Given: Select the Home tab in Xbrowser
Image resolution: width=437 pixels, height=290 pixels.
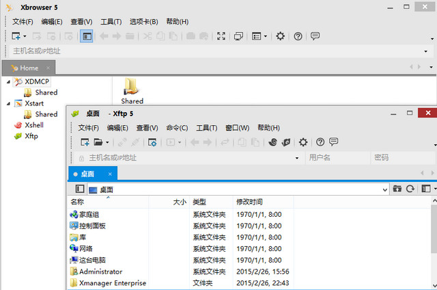Looking at the screenshot, I should (29, 68).
